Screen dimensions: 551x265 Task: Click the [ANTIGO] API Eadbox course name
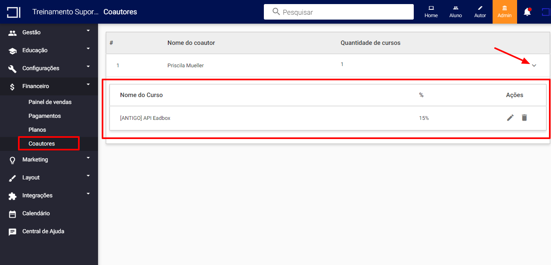pyautogui.click(x=145, y=118)
